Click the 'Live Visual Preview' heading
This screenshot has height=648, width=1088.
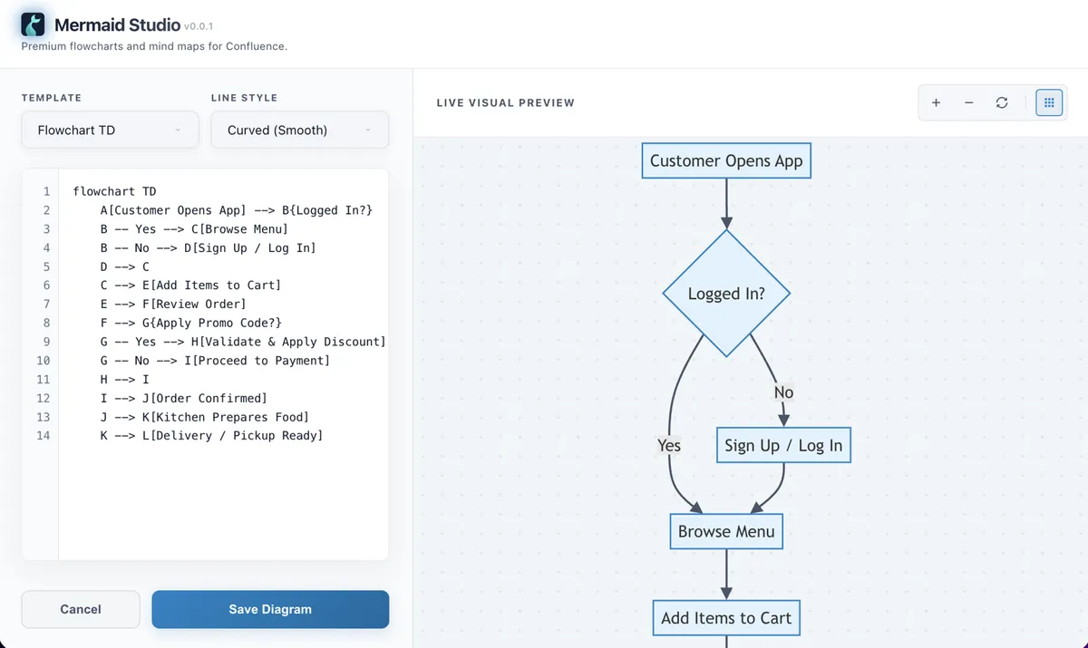point(506,102)
